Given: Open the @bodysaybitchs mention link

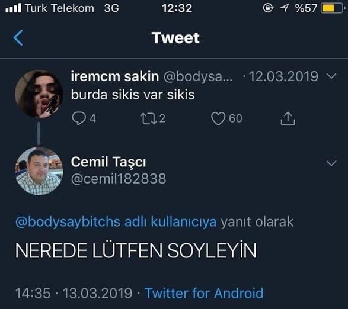Looking at the screenshot, I should [68, 222].
